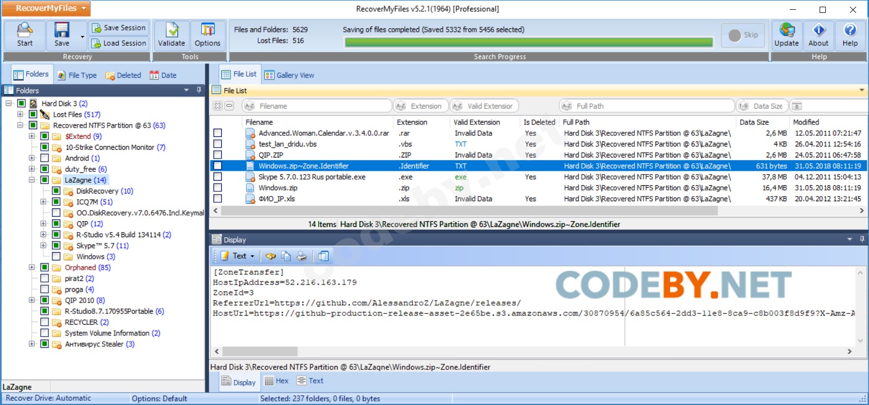Expand the ICQ7M folder node
The width and height of the screenshot is (869, 405).
click(x=44, y=202)
